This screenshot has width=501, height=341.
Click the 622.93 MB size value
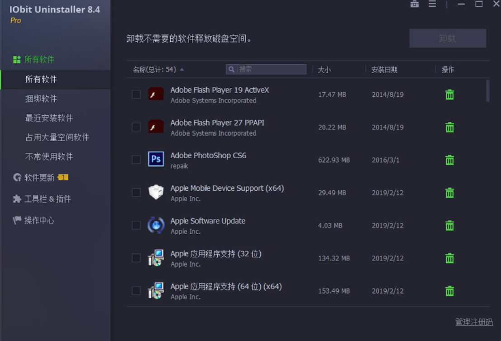[x=334, y=160]
